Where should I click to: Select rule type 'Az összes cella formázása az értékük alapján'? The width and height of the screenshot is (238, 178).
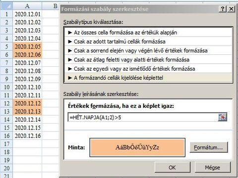click(x=148, y=33)
